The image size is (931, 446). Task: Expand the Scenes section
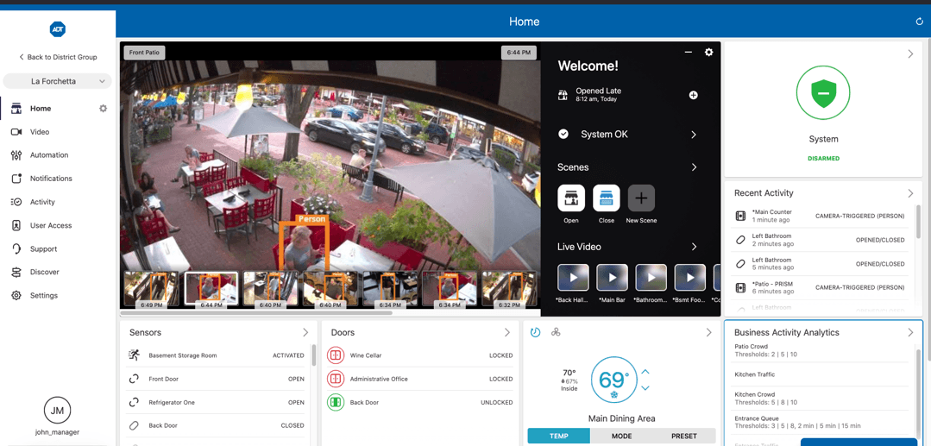694,167
